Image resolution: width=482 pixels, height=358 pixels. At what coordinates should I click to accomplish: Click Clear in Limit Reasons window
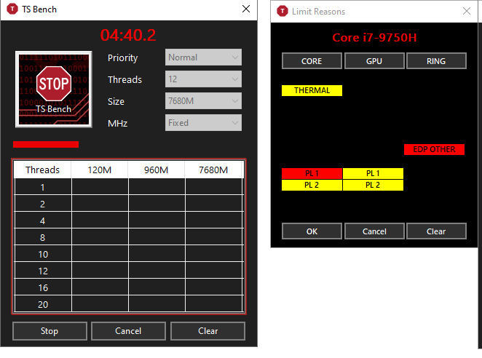click(x=436, y=231)
